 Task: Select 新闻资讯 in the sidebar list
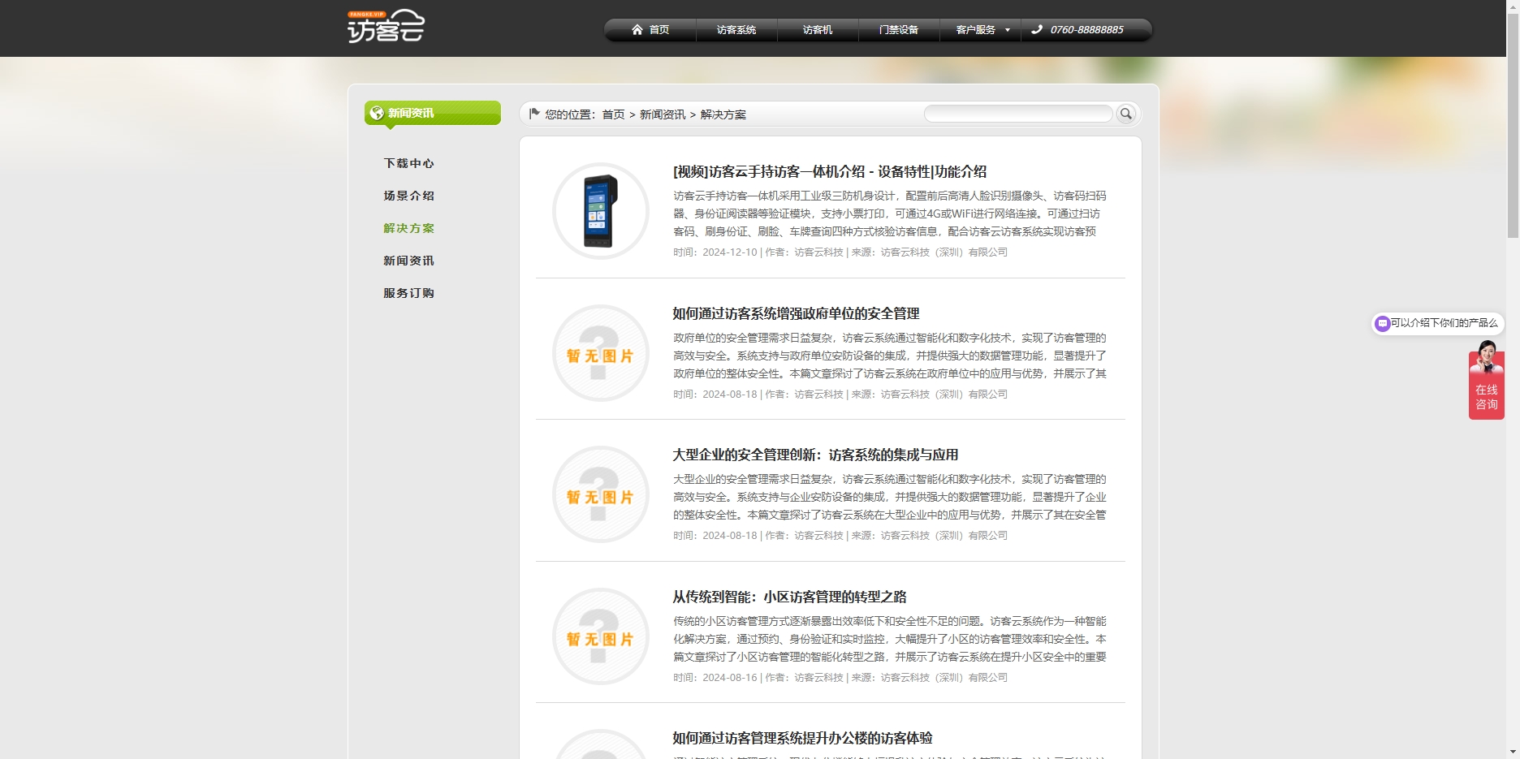tap(409, 261)
